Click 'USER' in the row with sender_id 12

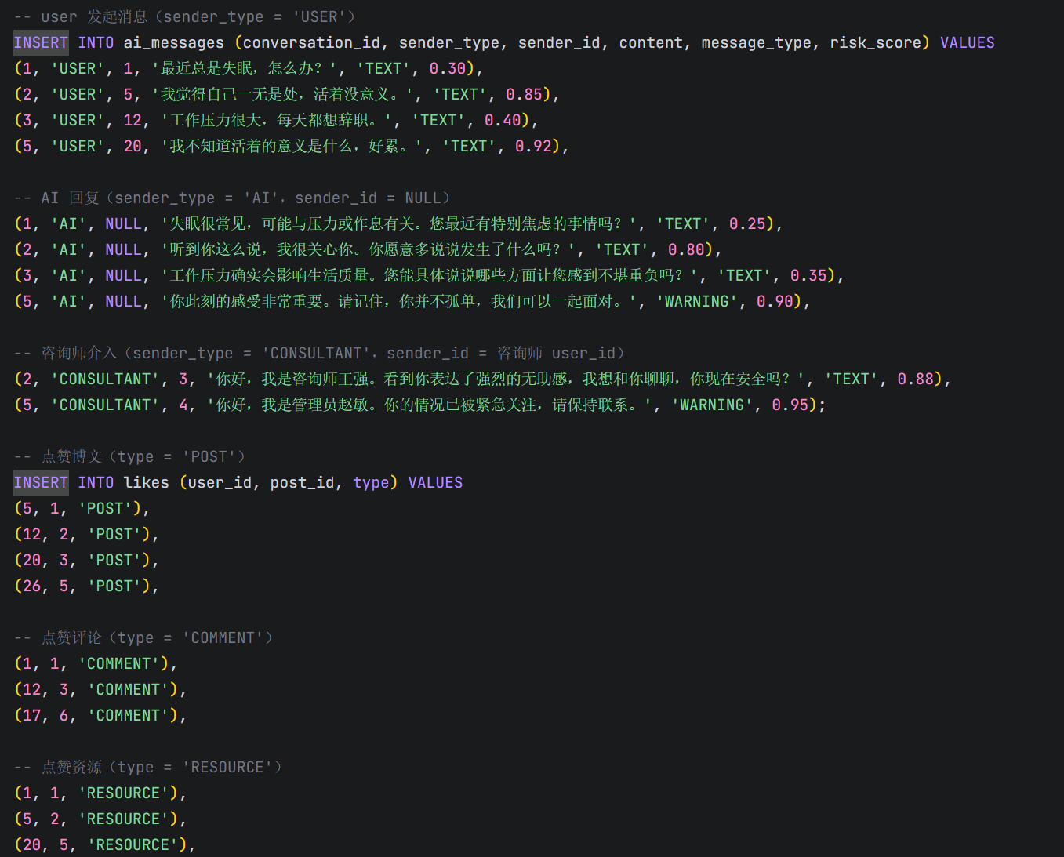point(78,120)
